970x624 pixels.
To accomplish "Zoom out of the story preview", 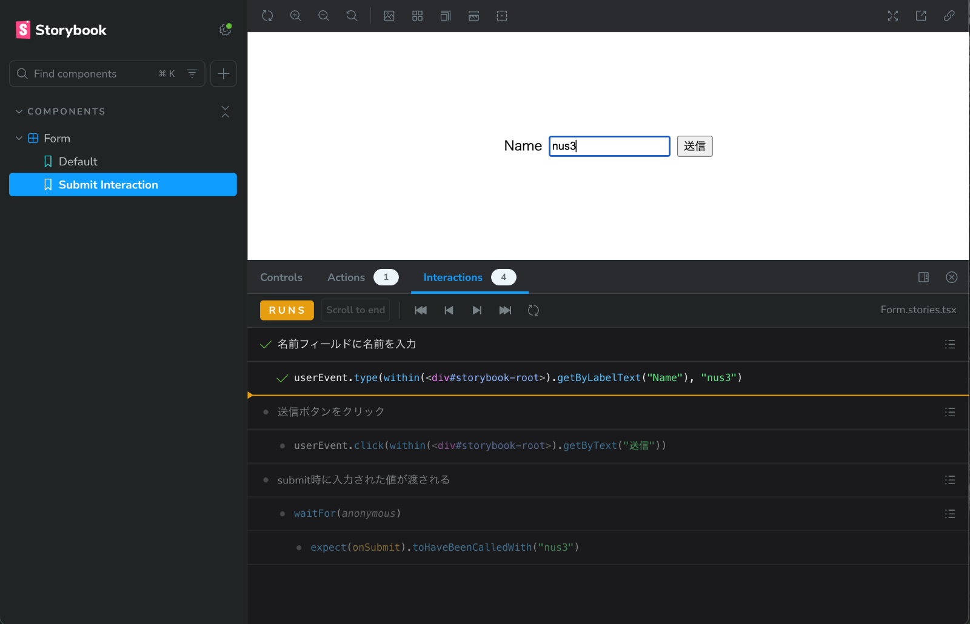I will [x=324, y=16].
